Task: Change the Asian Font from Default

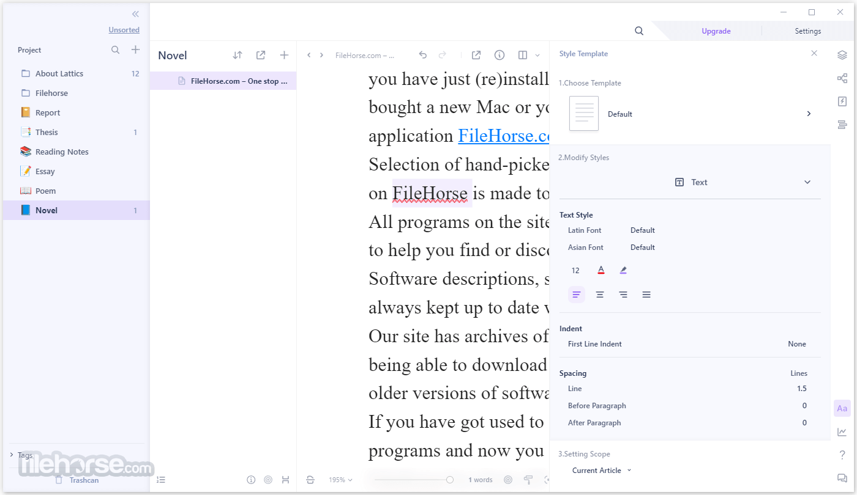Action: coord(643,248)
